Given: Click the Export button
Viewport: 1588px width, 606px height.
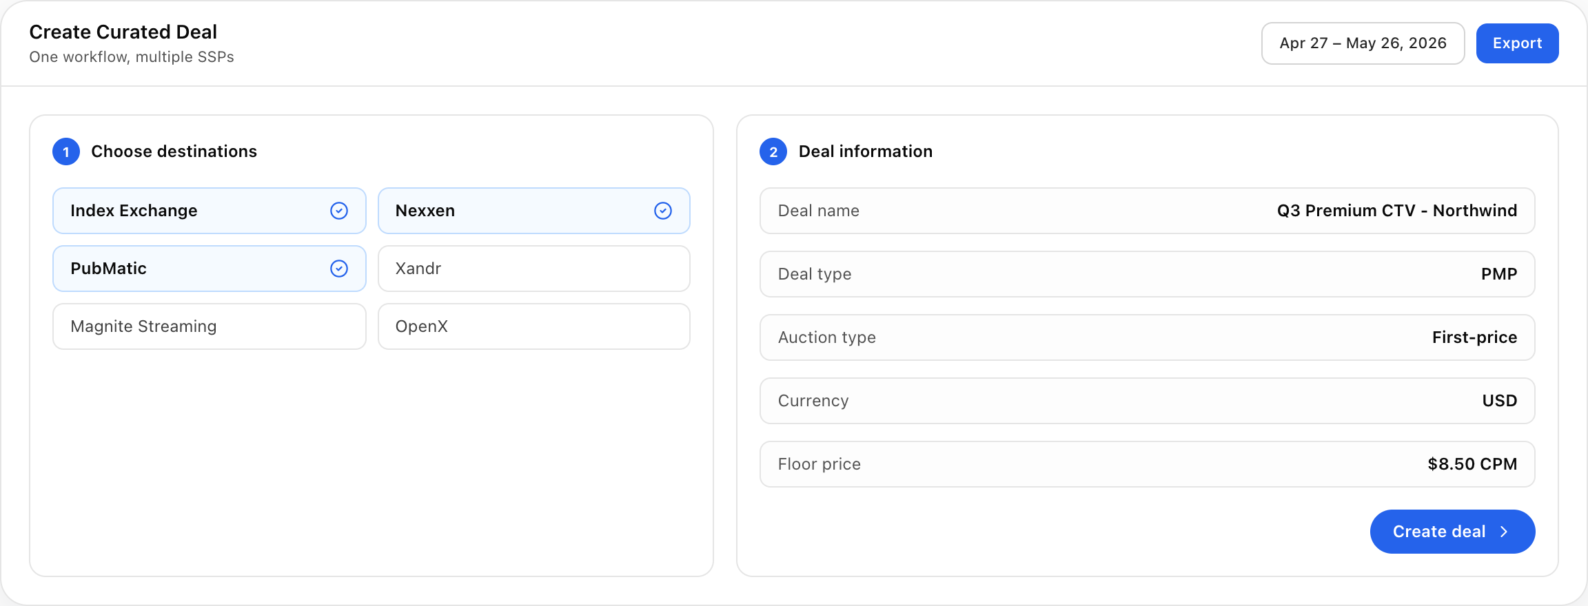Looking at the screenshot, I should (1518, 43).
